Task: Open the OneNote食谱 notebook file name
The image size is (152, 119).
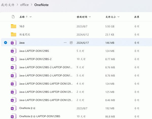Action: (27, 108)
